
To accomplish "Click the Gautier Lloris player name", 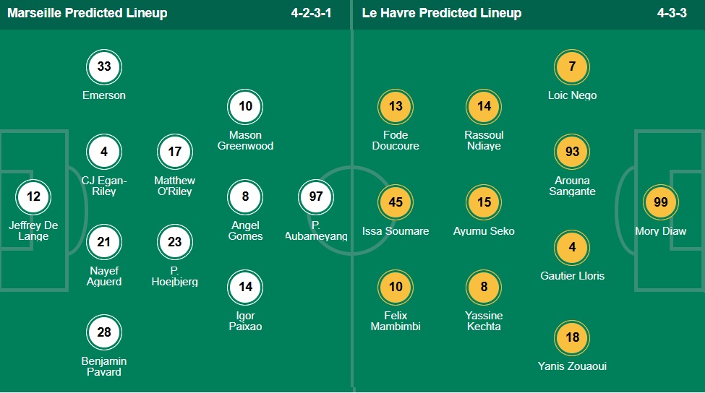I will tap(572, 276).
